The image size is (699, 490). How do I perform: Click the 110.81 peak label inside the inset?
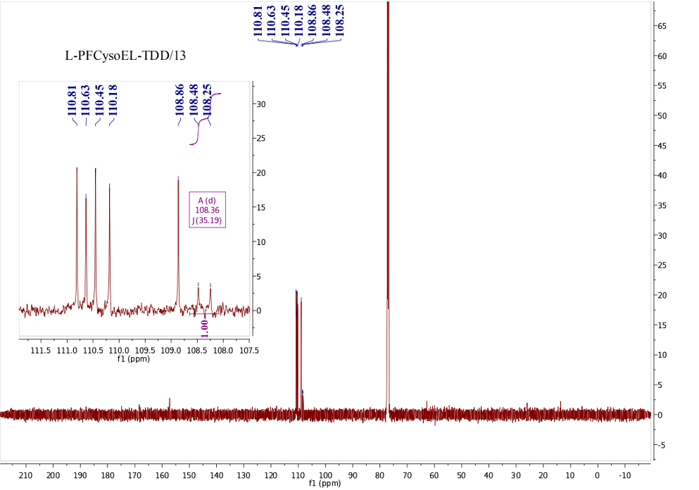tap(73, 99)
